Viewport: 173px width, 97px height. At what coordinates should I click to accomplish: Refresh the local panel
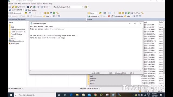tap(54, 13)
